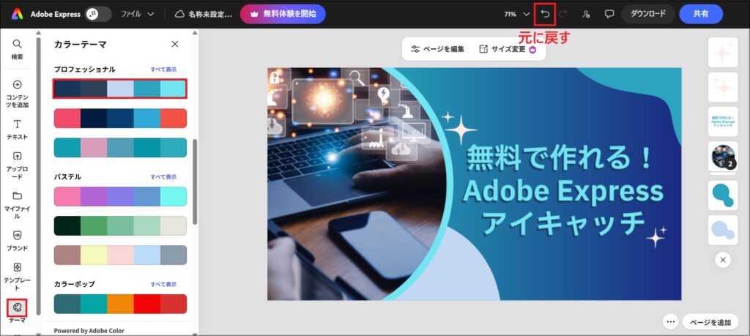The width and height of the screenshot is (750, 336).
Task: Select the テキスト tool in the sidebar
Action: coord(18,130)
